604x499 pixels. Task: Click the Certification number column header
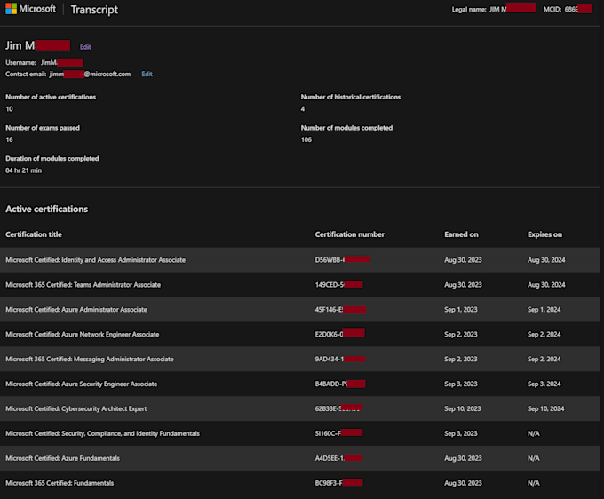pos(349,234)
